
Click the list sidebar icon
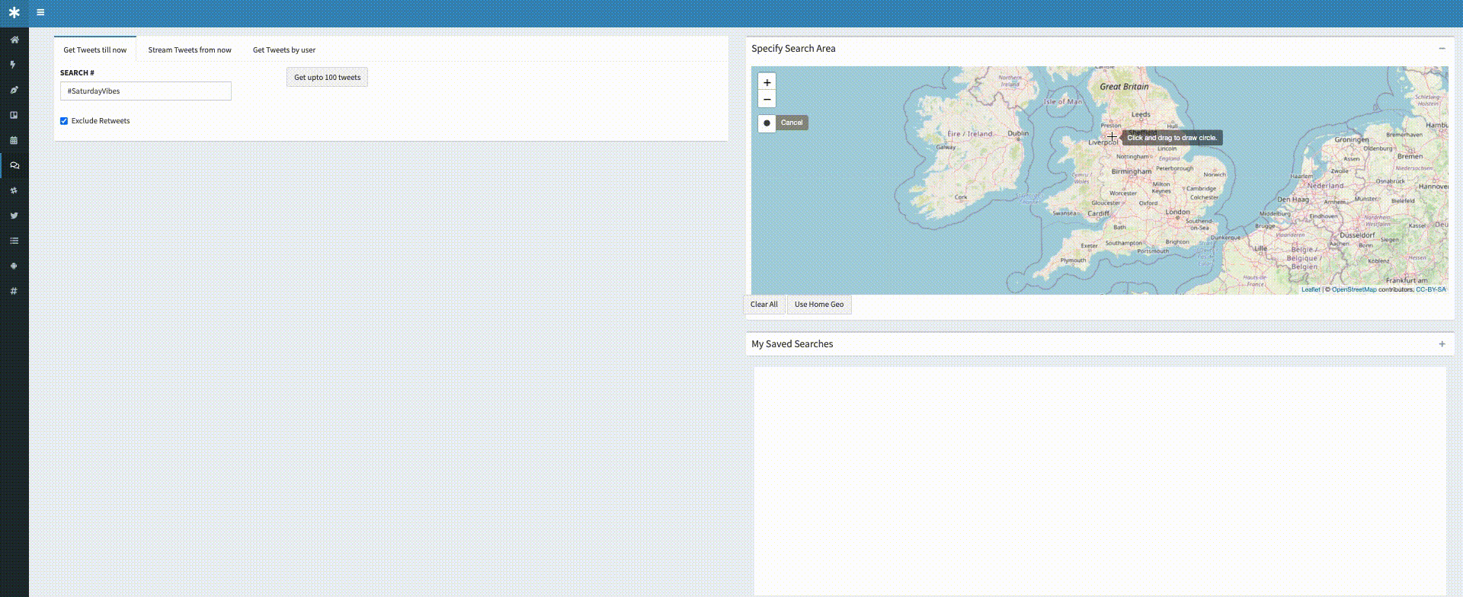coord(14,241)
